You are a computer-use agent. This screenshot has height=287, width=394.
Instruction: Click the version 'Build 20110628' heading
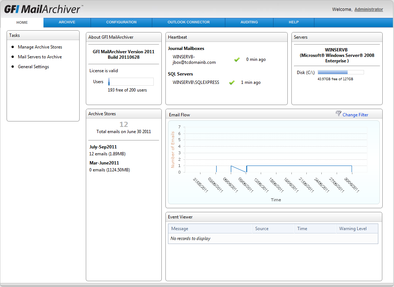124,57
